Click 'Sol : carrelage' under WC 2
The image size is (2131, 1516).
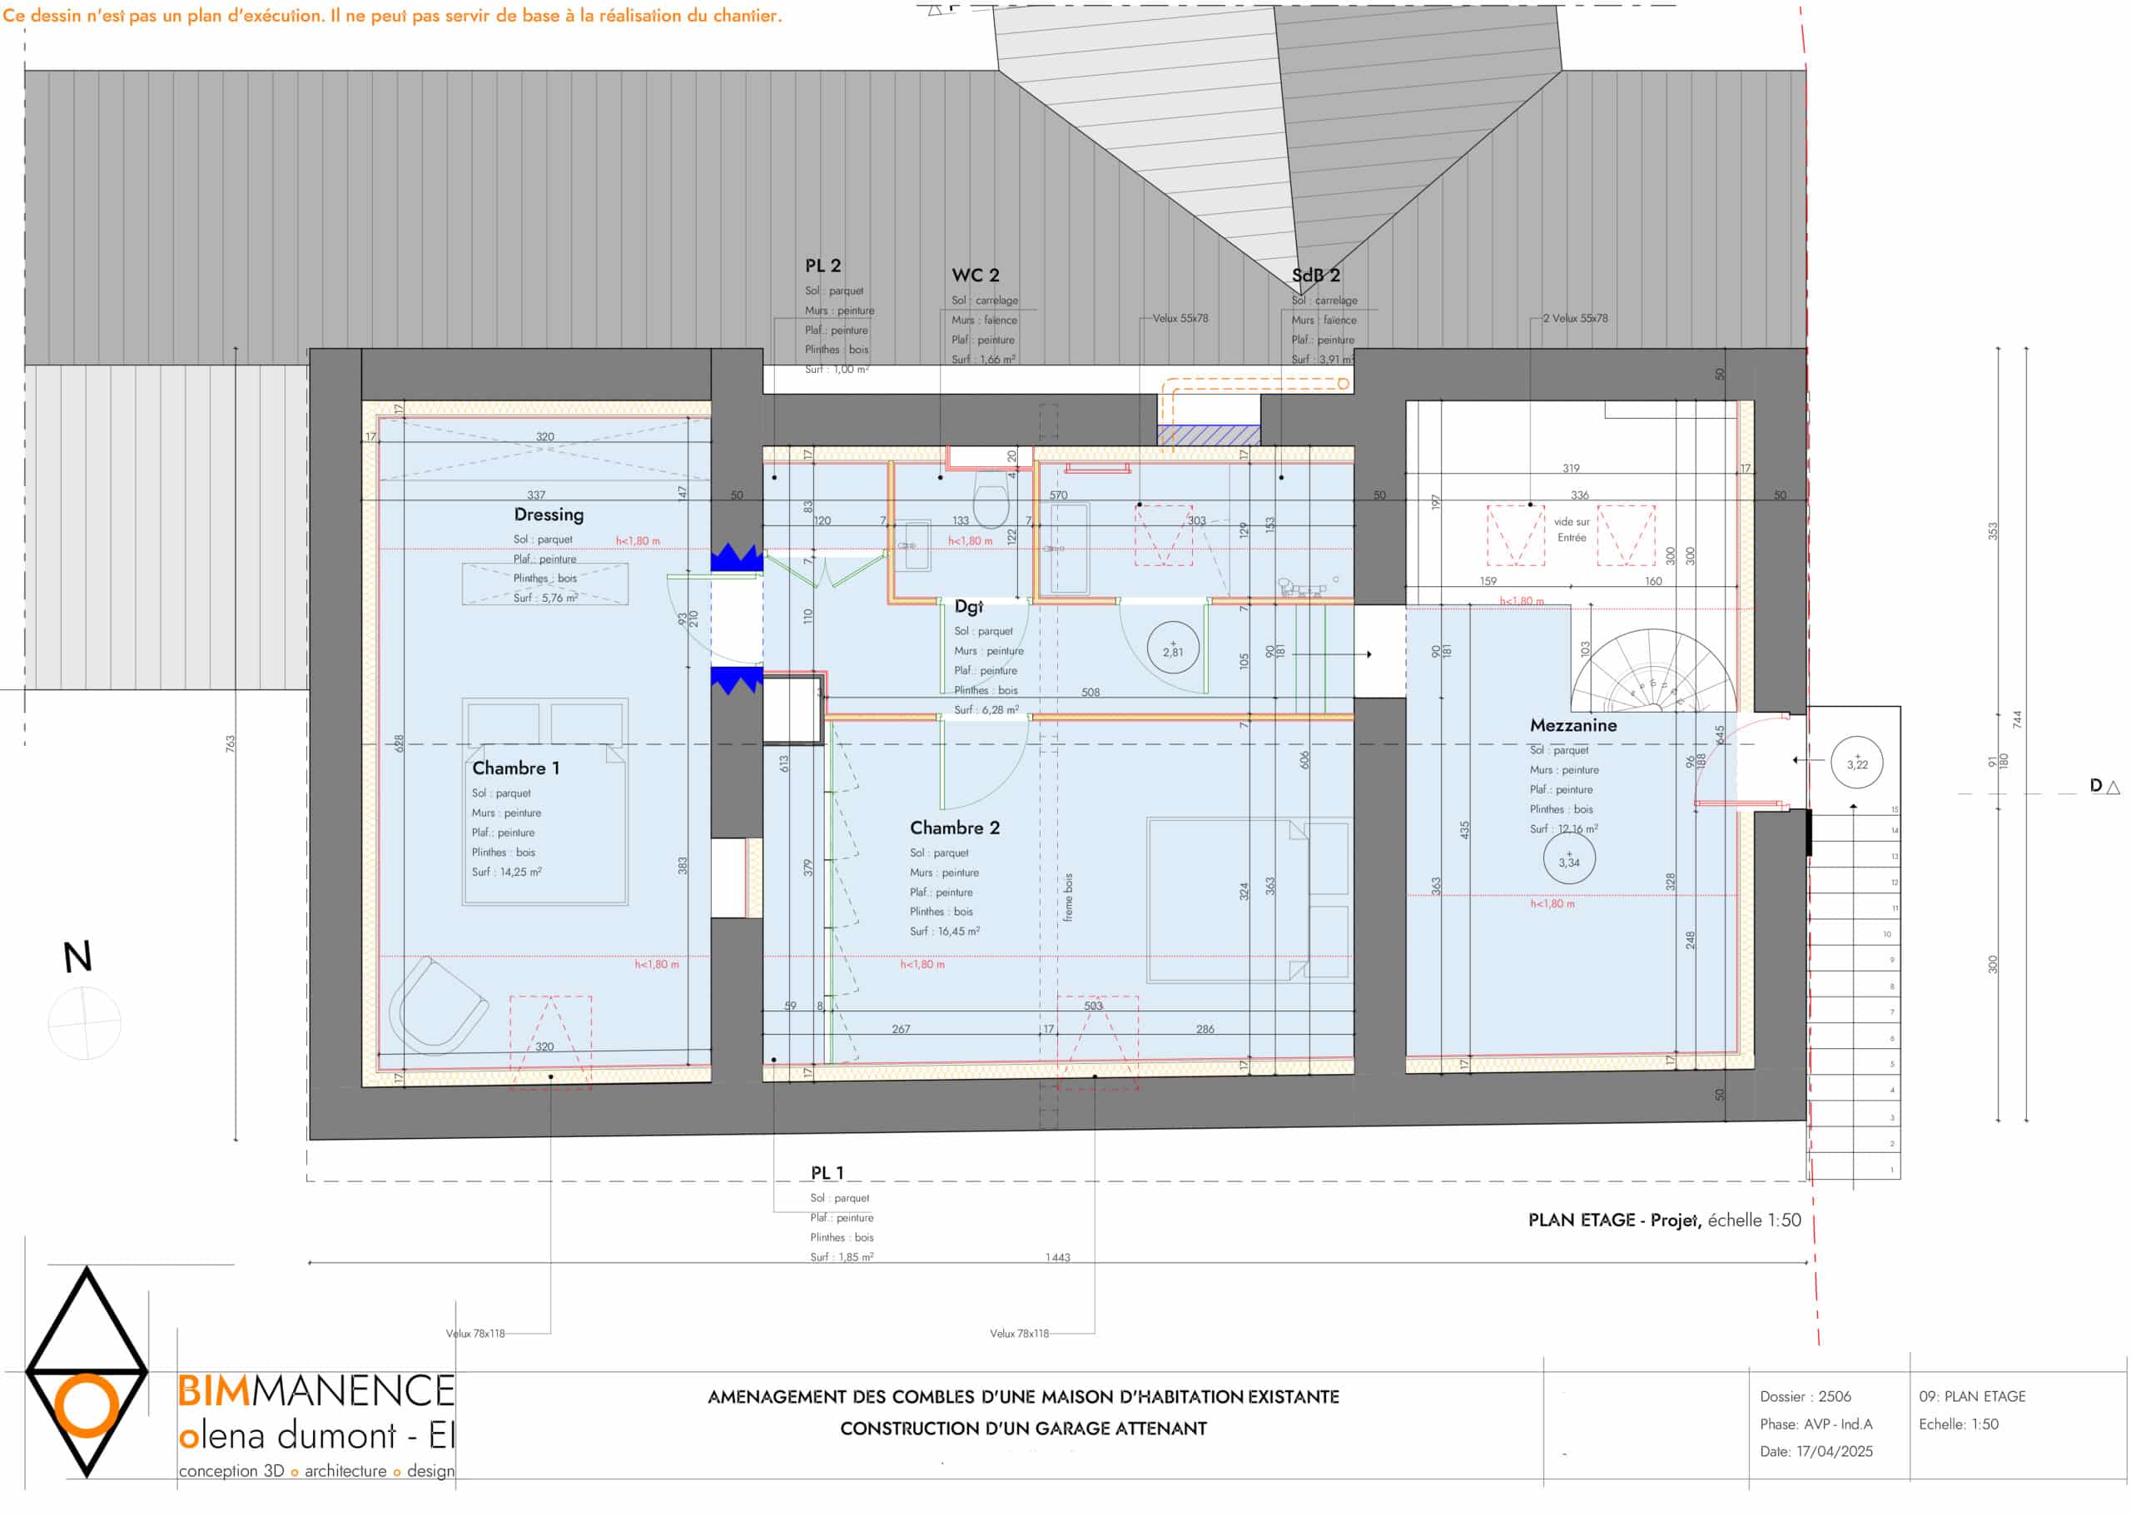985,301
